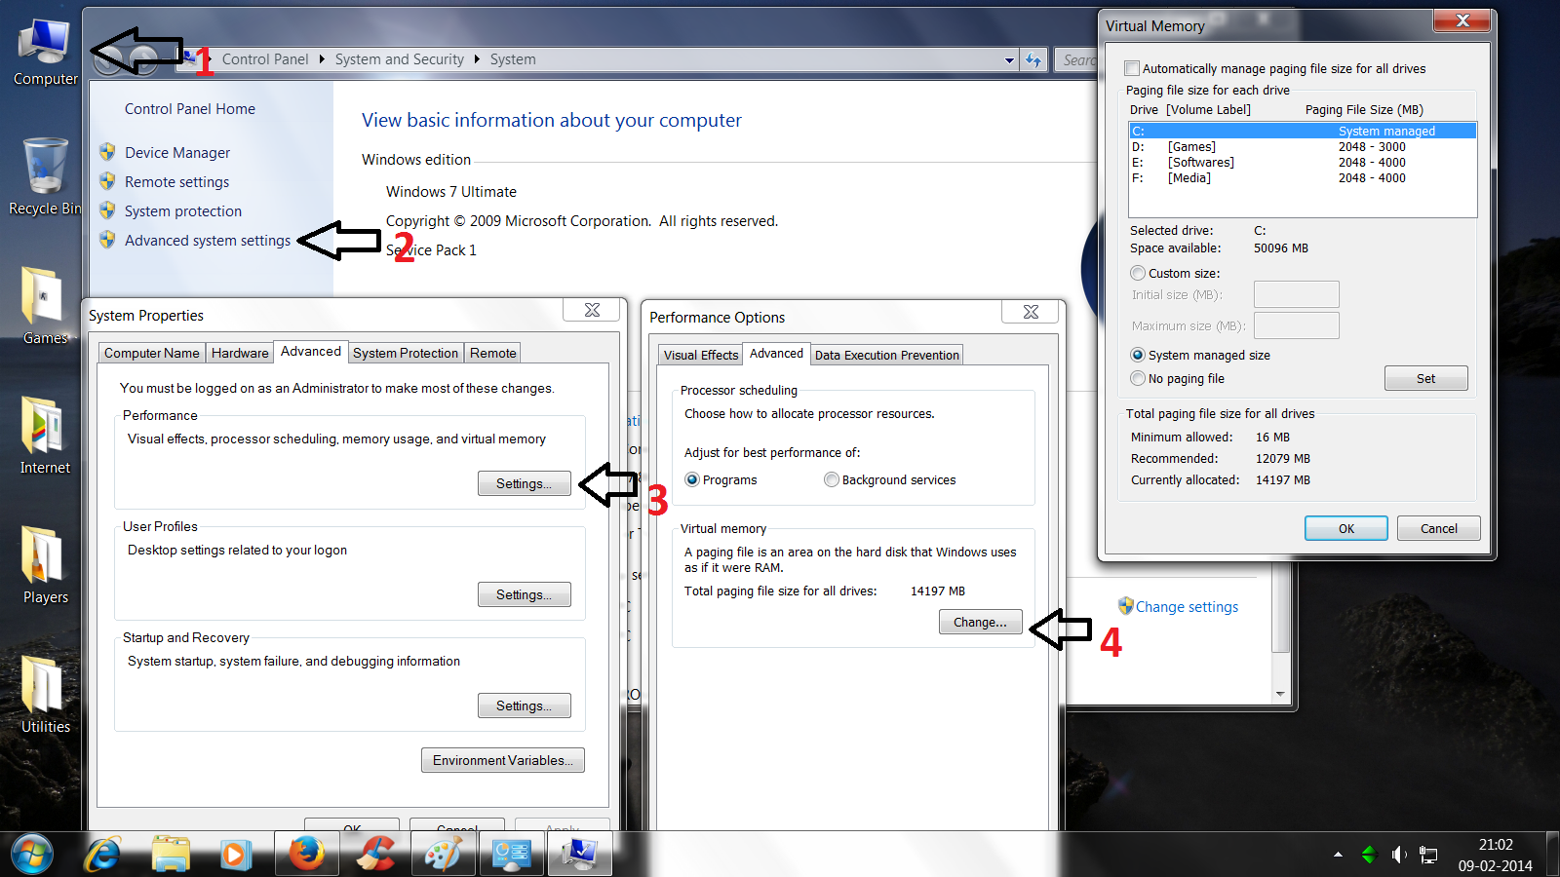Choose Background services for processor scheduling
This screenshot has width=1560, height=877.
(832, 479)
